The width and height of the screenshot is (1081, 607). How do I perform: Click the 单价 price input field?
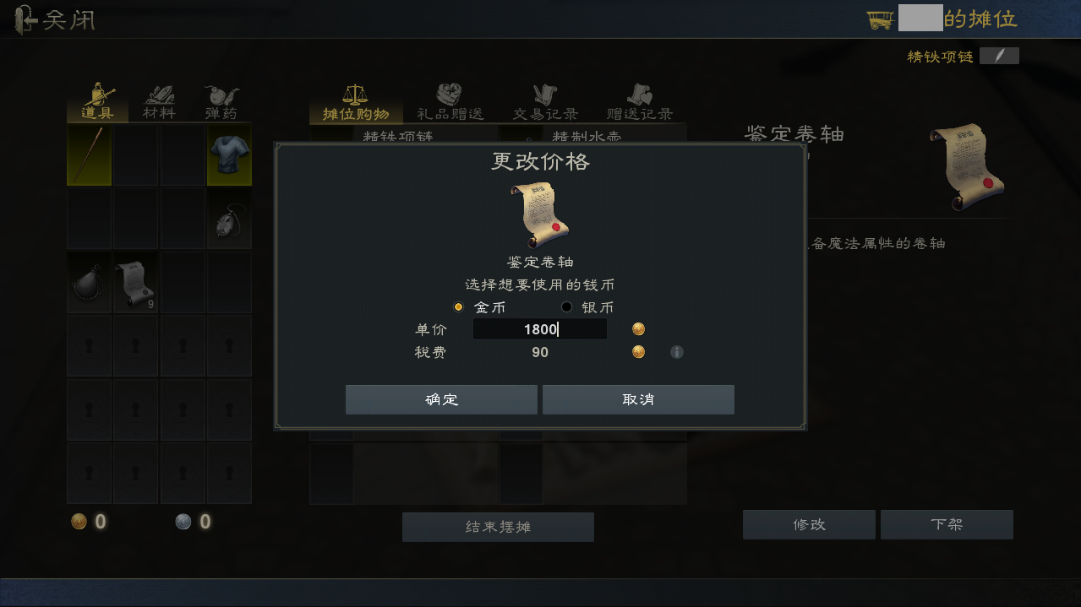tap(540, 329)
